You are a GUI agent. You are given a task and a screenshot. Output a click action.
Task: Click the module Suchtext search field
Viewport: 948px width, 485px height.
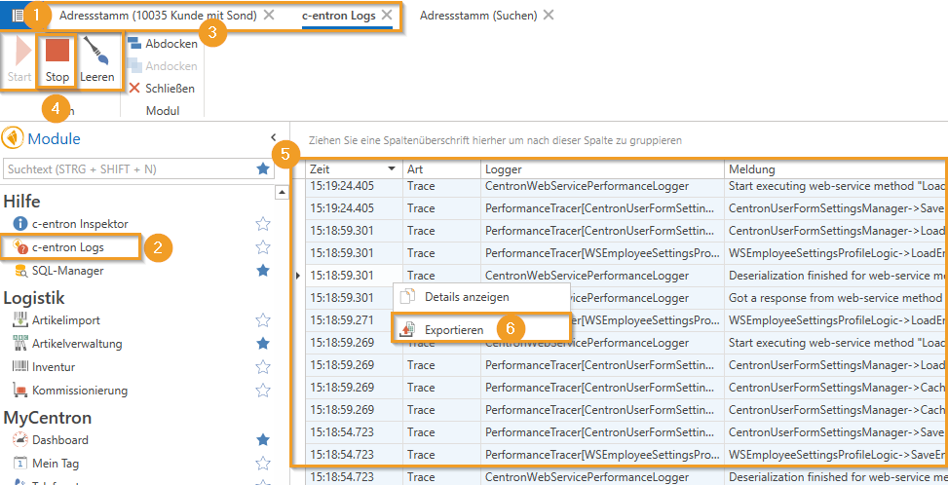click(x=127, y=169)
